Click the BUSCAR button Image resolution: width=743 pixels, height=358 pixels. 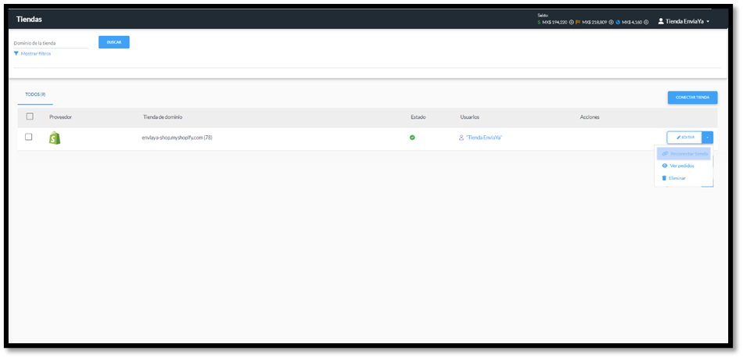click(x=113, y=42)
